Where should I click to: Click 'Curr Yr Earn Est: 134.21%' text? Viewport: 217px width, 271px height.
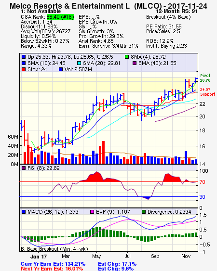53,264
